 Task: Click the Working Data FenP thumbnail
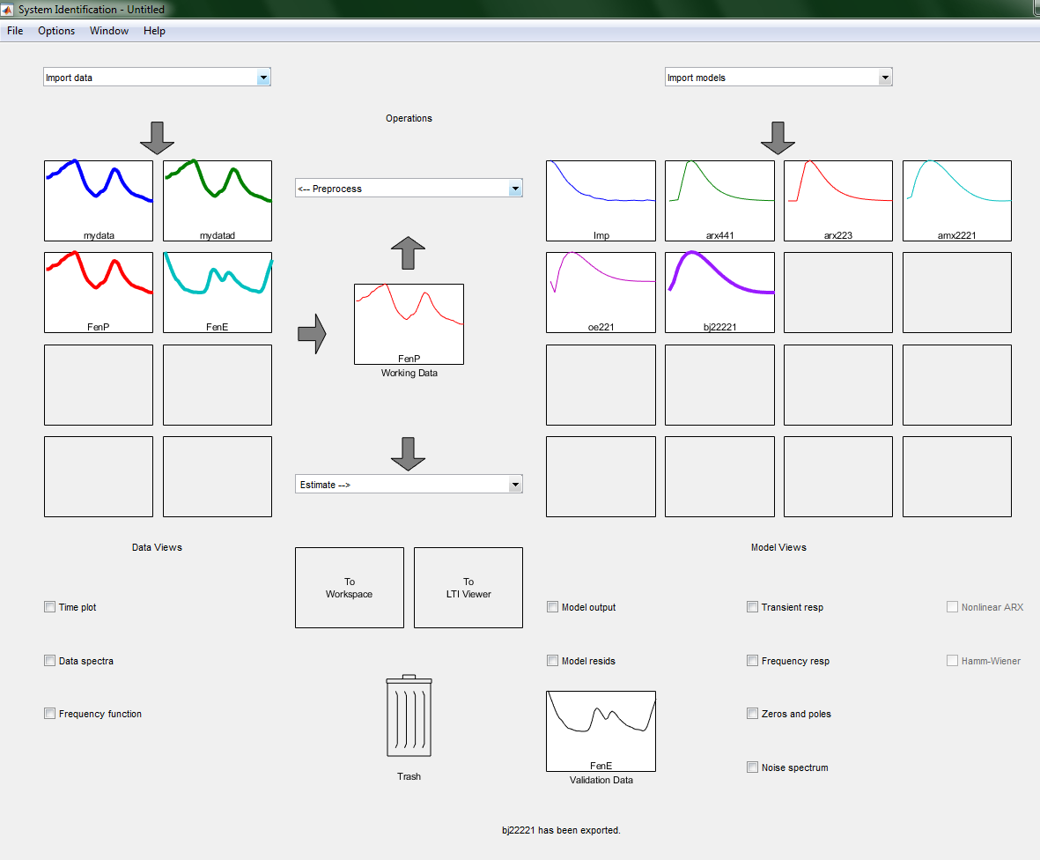(x=409, y=323)
